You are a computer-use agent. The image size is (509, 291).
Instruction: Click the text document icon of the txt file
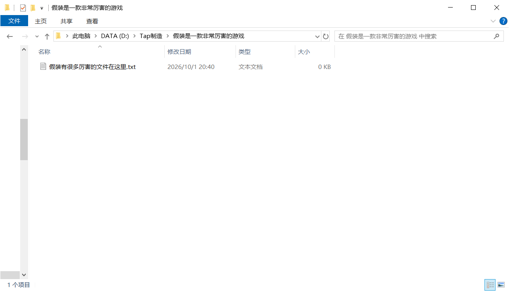tap(43, 67)
